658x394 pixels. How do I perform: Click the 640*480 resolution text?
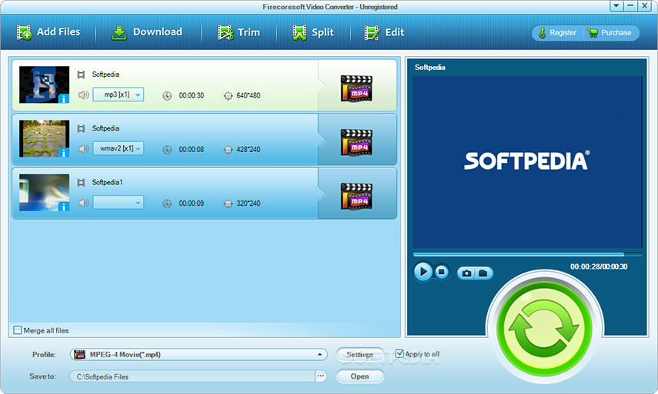[x=249, y=95]
